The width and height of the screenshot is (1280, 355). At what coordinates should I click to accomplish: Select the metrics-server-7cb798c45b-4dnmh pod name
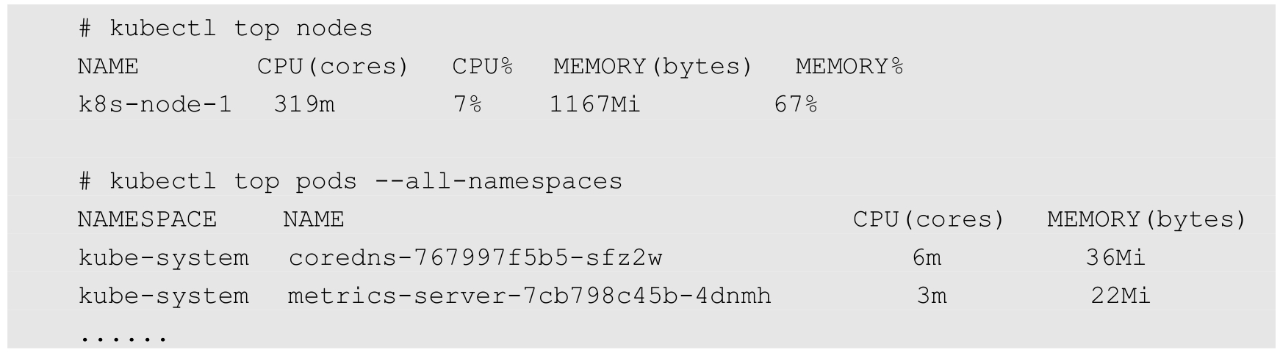click(529, 296)
